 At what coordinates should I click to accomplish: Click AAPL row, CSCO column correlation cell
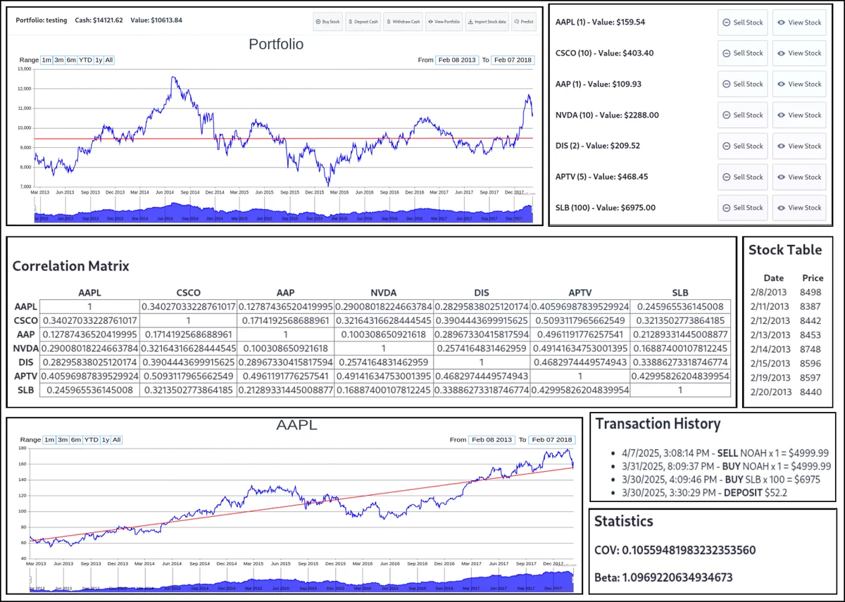tap(188, 306)
